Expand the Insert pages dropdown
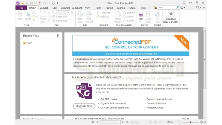Screen dimensions: 222x125 [134, 13]
